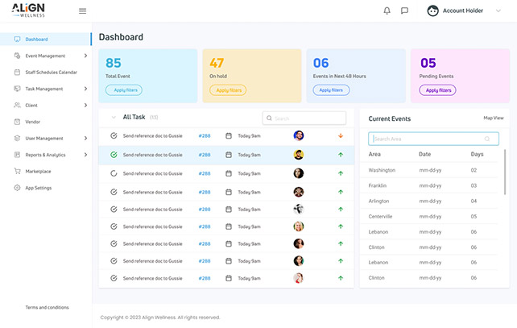Screen dimensions: 517x328
Task: Focus the All Task search field
Action: 304,118
